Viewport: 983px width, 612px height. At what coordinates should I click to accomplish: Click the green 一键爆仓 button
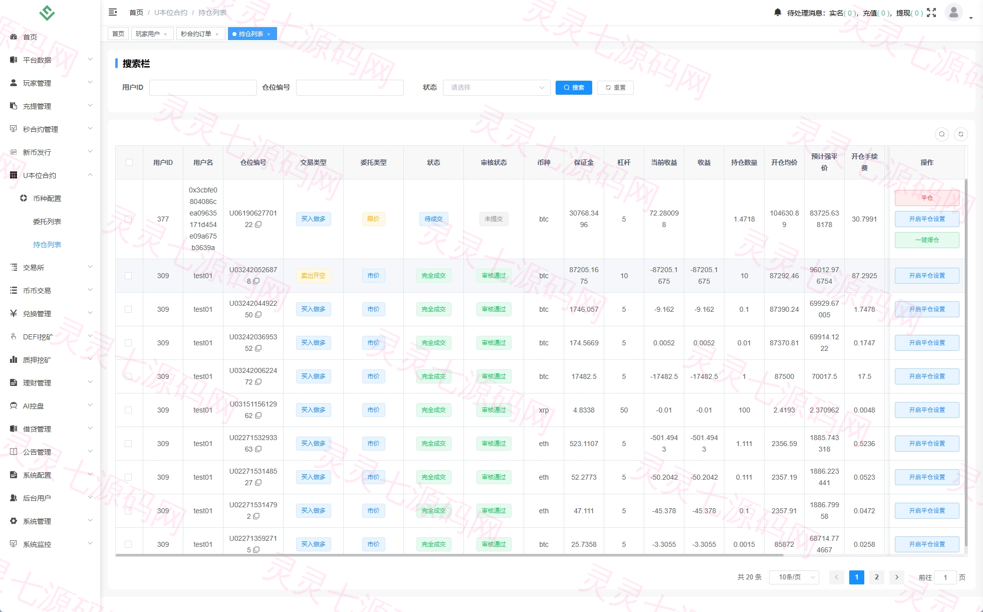pyautogui.click(x=927, y=240)
